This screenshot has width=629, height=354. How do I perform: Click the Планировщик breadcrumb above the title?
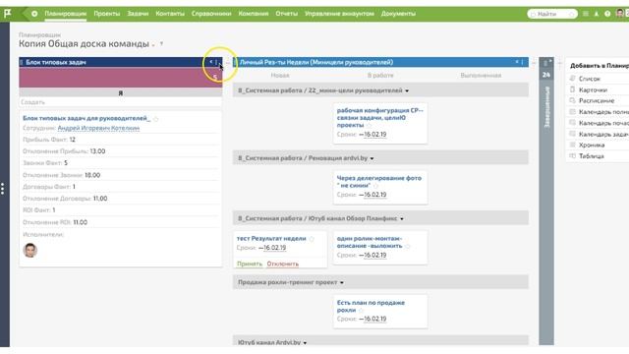point(39,35)
